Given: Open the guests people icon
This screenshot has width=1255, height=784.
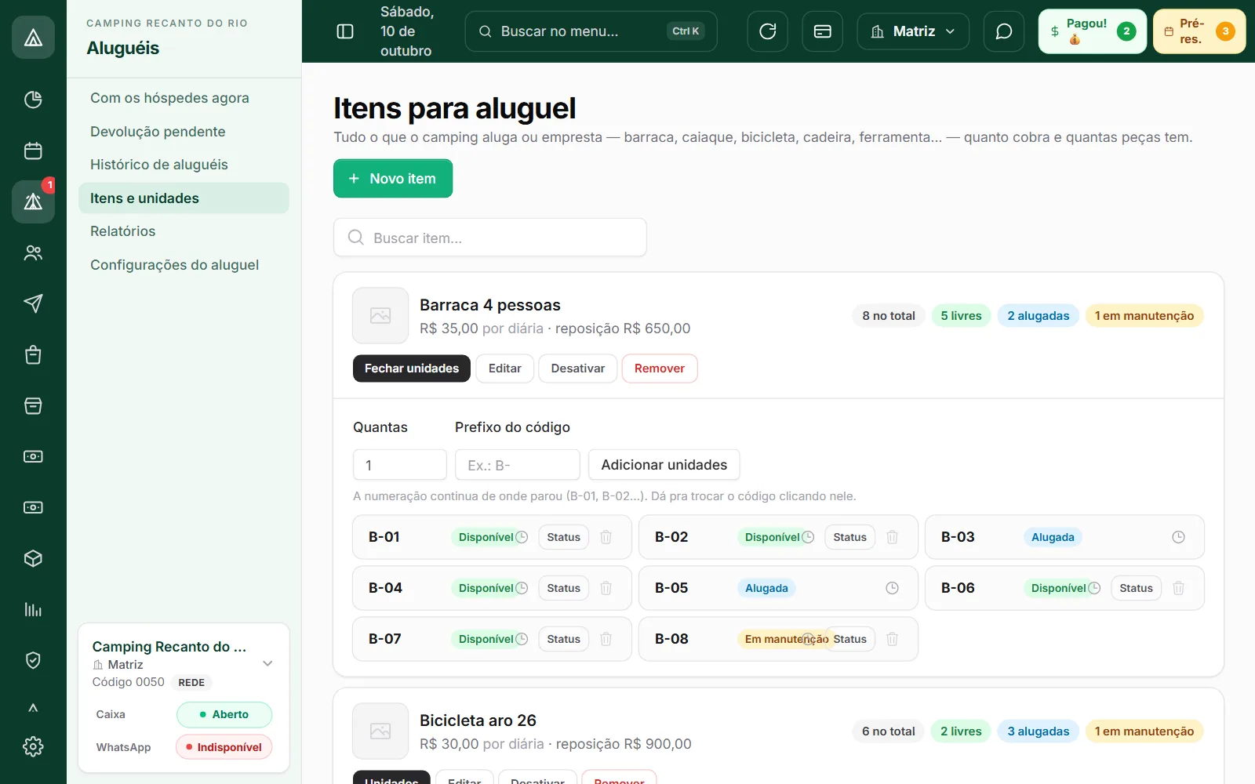Looking at the screenshot, I should [33, 252].
